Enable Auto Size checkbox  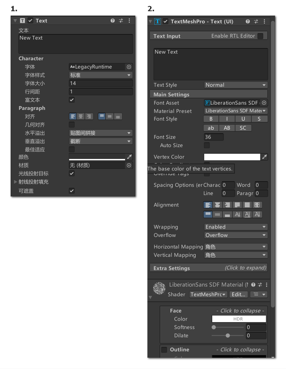[207, 146]
